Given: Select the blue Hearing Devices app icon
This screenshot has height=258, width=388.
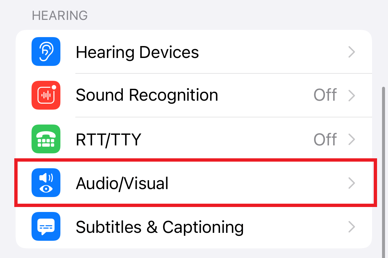Looking at the screenshot, I should (x=46, y=52).
